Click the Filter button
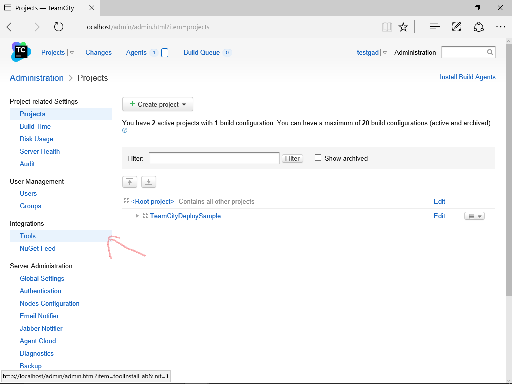512x384 pixels. pyautogui.click(x=292, y=158)
